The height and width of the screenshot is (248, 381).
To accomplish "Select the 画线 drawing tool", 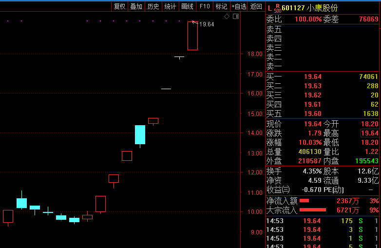I will 188,6.
